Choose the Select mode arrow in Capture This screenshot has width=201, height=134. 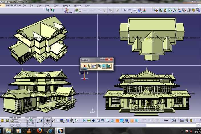(x=89, y=66)
